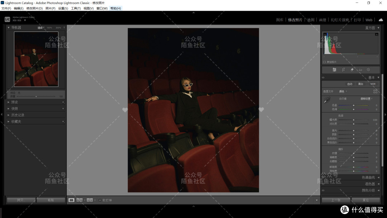Image resolution: width=387 pixels, height=218 pixels.
Task: Click the 复位 reset button
Action: point(366,200)
